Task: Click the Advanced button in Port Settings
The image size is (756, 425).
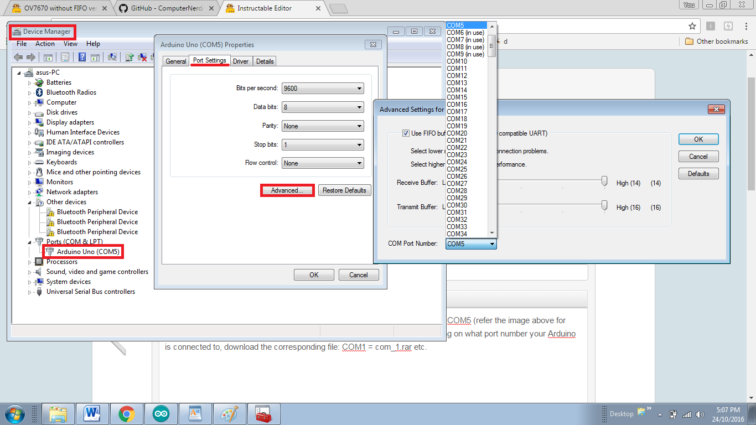Action: click(287, 190)
